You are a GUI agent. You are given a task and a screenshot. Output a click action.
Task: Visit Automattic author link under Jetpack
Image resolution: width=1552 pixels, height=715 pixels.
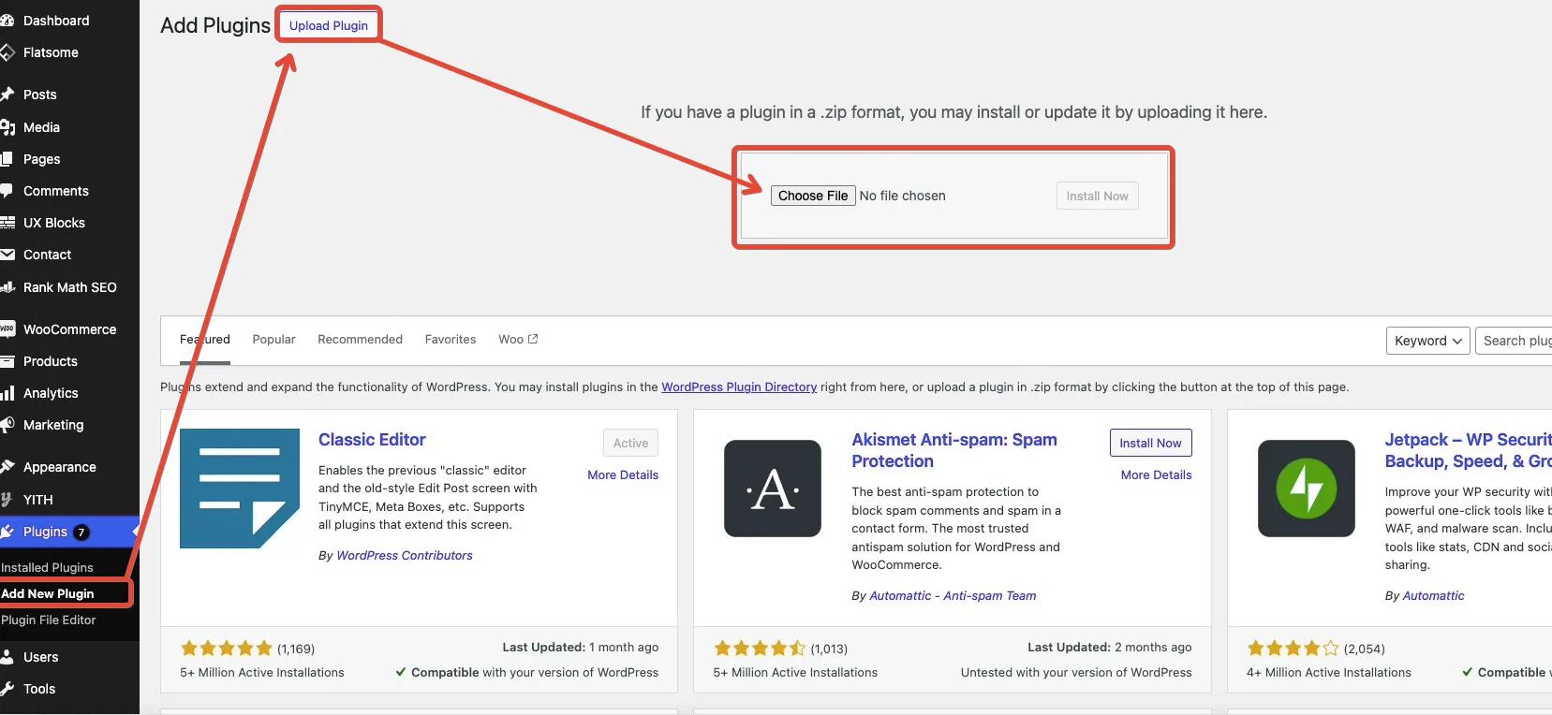pos(1433,596)
